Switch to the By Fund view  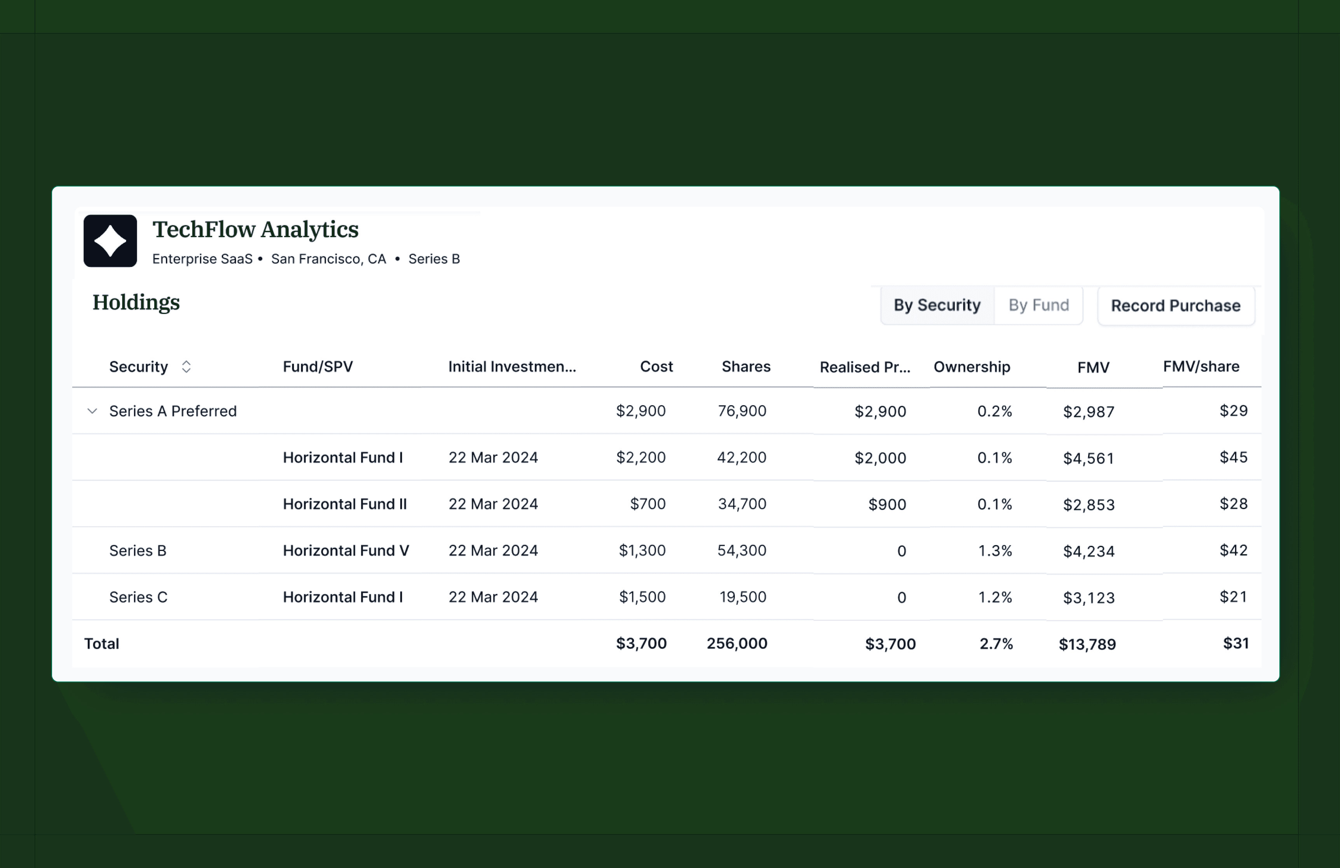click(1038, 305)
